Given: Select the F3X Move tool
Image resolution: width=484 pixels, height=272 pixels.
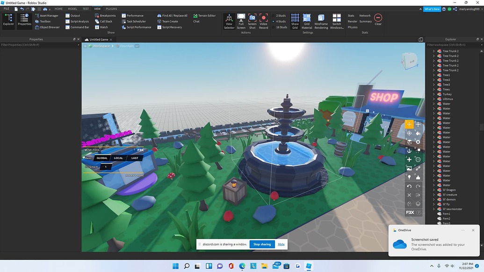Looking at the screenshot, I should pos(409,124).
